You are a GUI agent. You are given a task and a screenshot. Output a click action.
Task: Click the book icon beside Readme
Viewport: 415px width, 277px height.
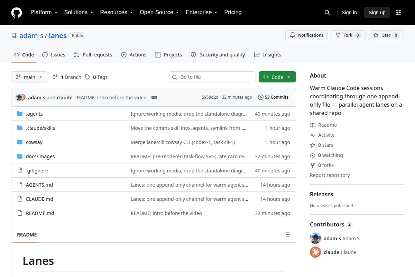pyautogui.click(x=313, y=125)
